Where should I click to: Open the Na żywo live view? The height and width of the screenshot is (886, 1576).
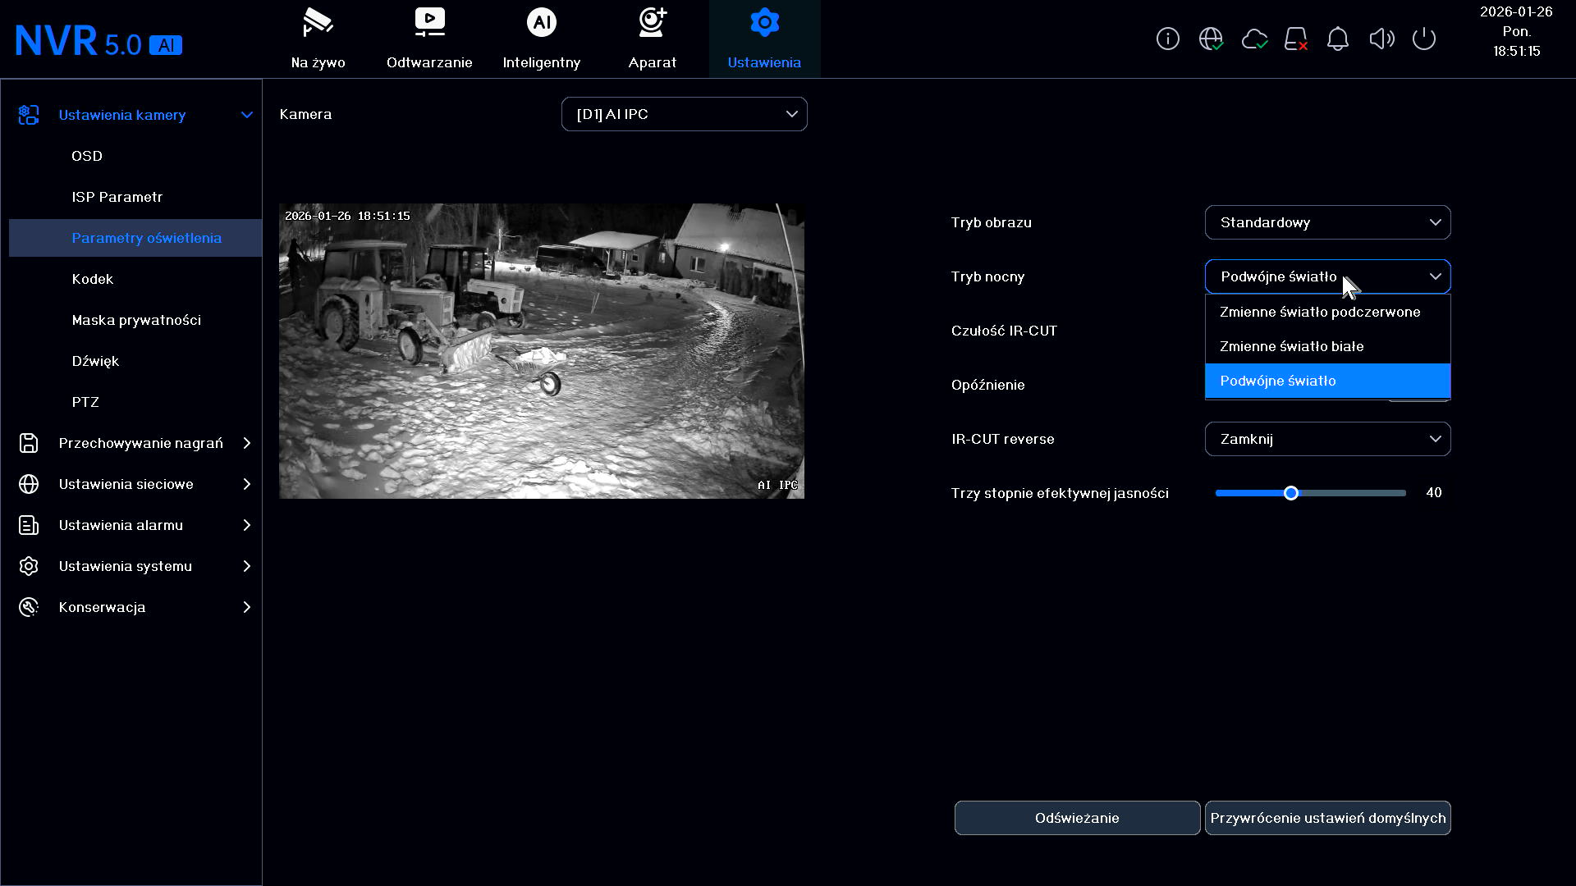pyautogui.click(x=318, y=39)
